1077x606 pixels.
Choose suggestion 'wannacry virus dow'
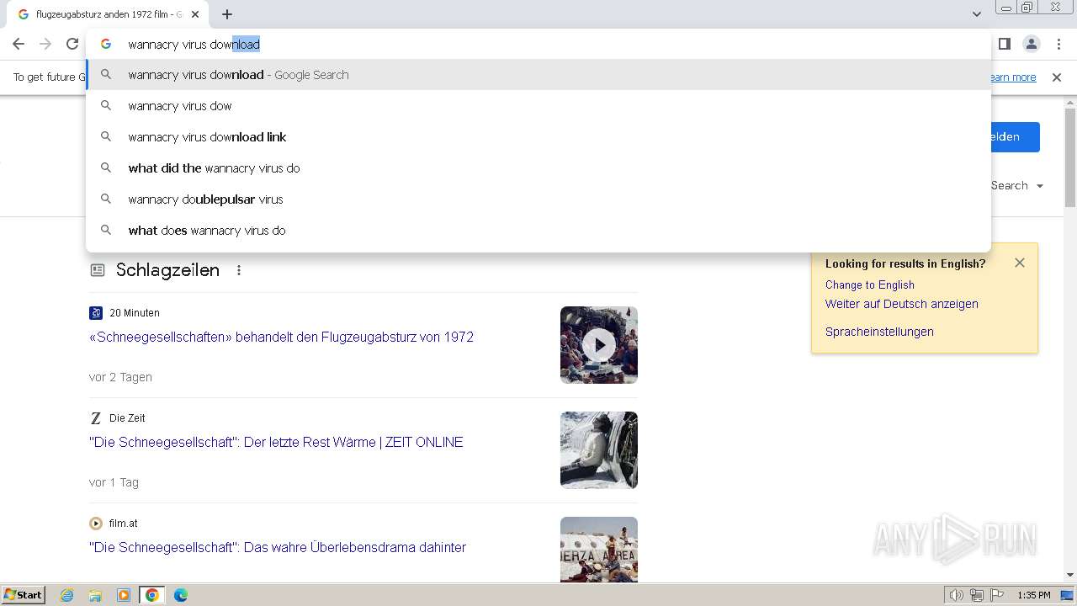(538, 106)
